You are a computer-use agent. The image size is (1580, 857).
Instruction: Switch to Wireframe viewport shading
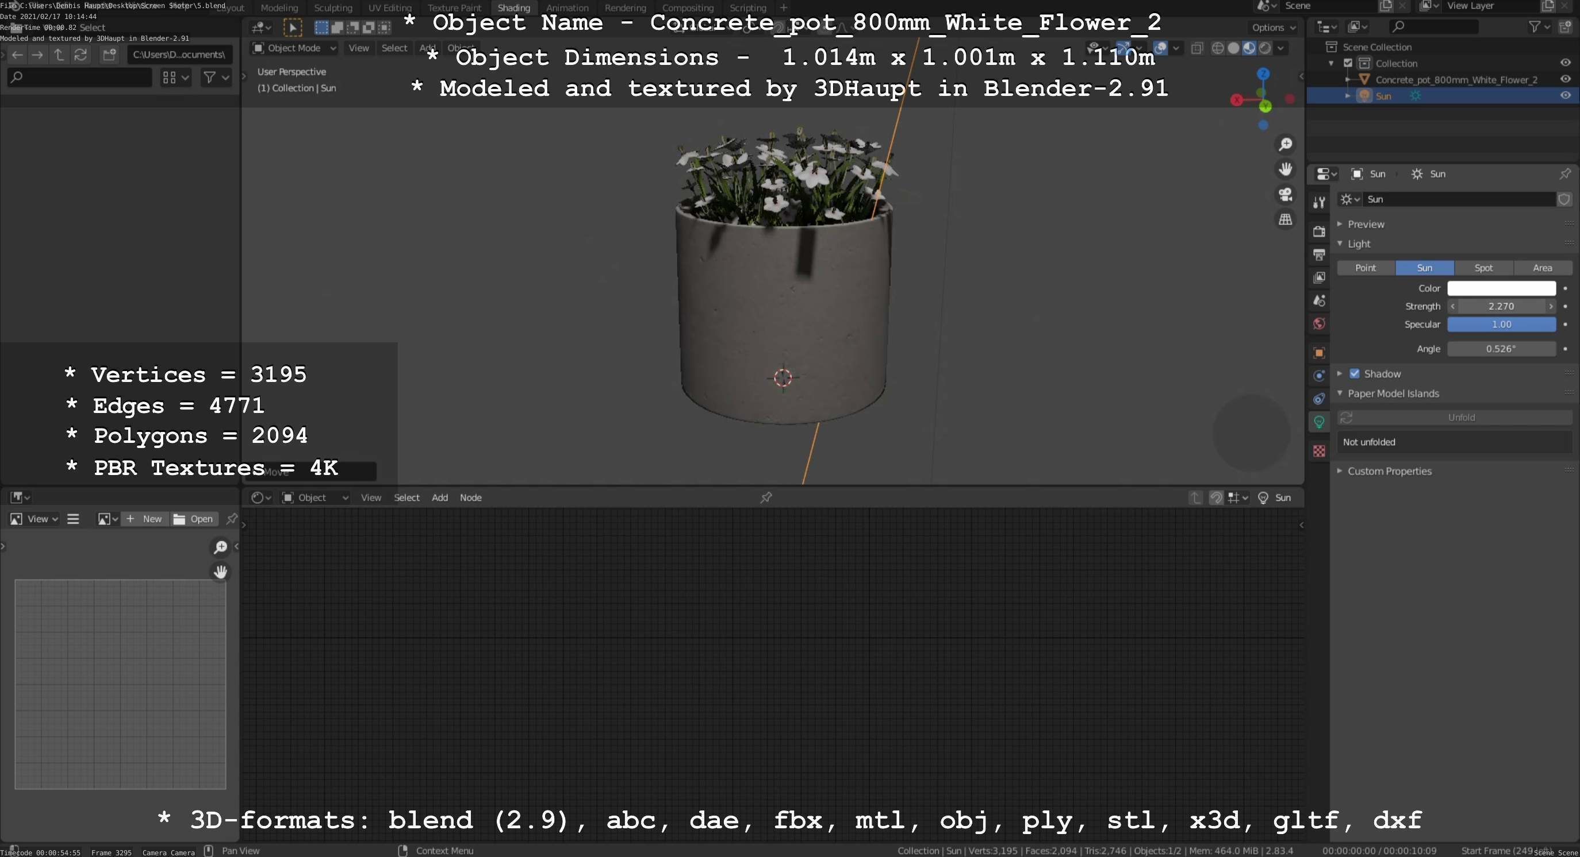point(1218,48)
